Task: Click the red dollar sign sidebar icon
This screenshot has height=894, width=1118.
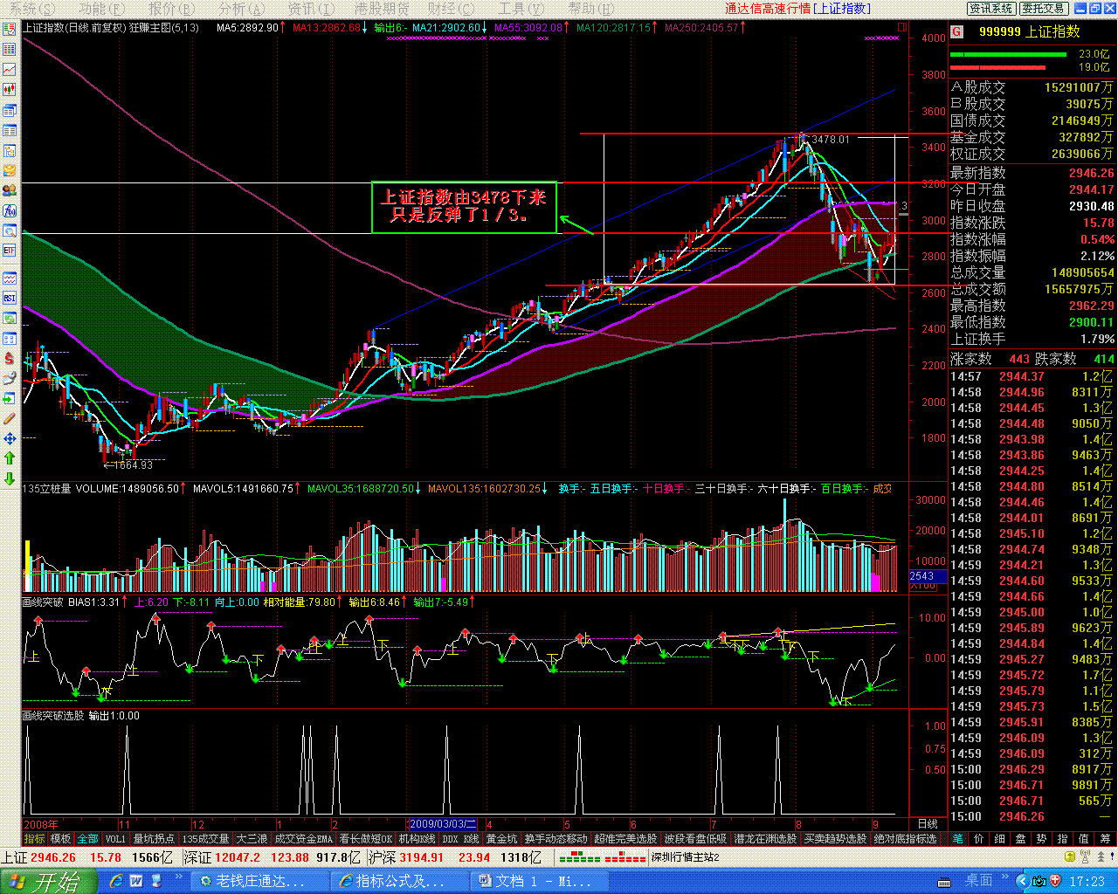Action: point(10,358)
